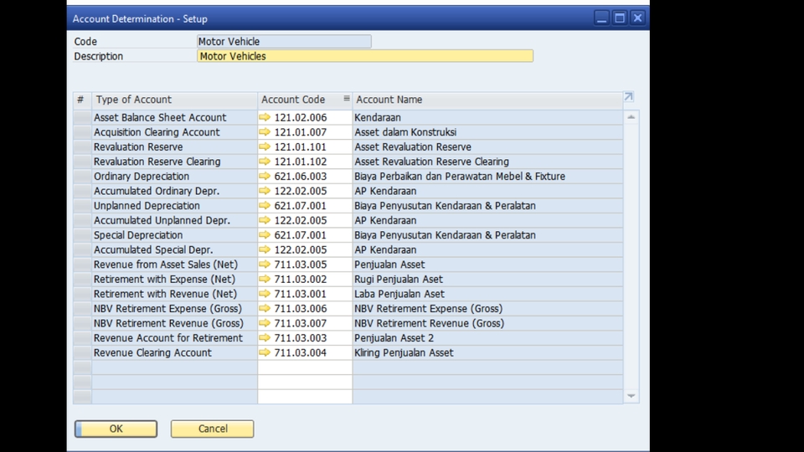804x452 pixels.
Task: Select 'Acquisition Clearing Account' type cell
Action: [174, 132]
